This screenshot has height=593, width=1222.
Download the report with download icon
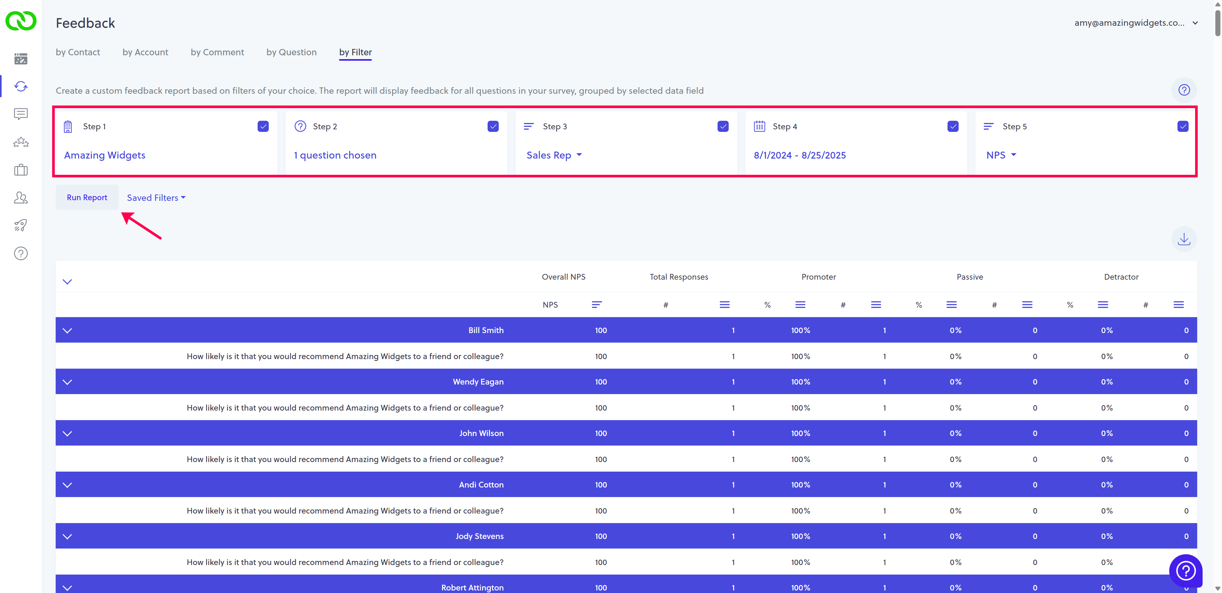point(1184,239)
